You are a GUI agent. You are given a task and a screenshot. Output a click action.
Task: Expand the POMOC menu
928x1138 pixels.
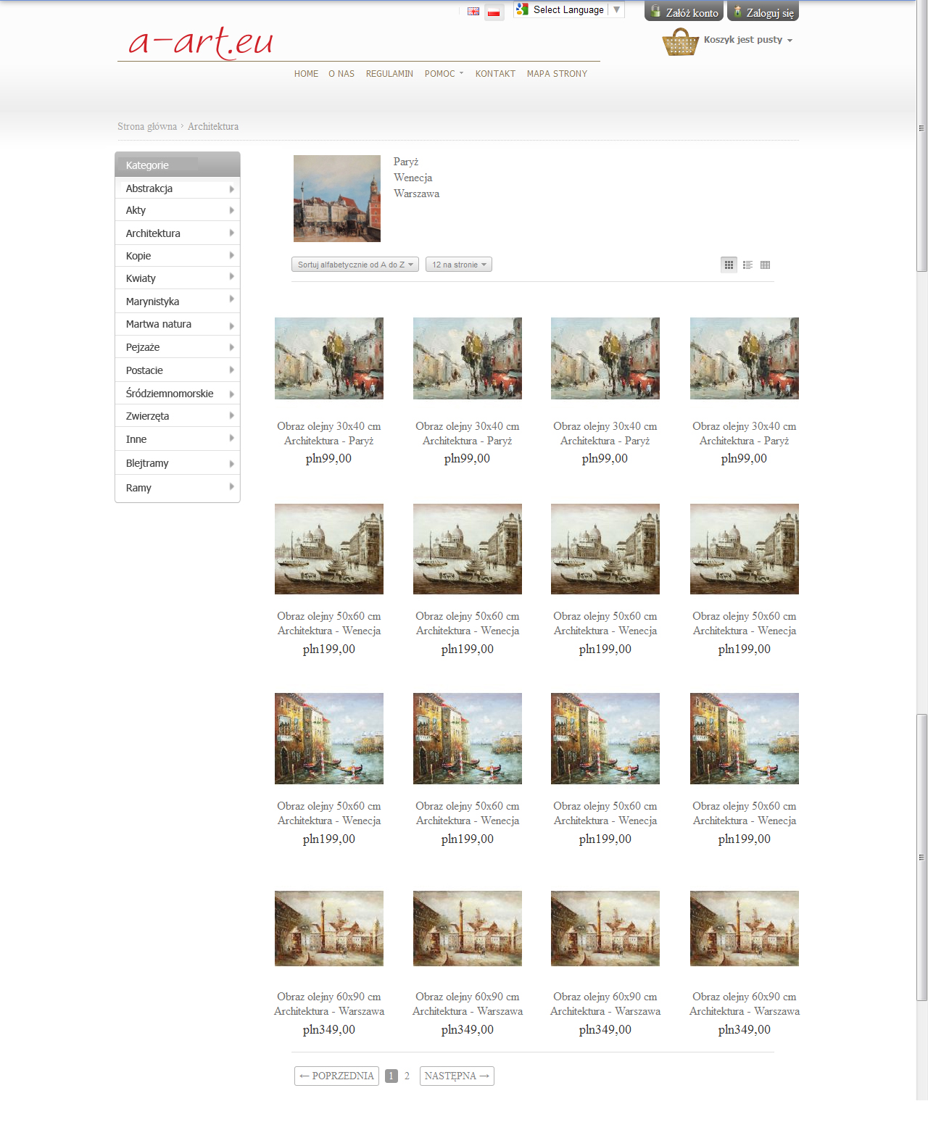pos(444,74)
